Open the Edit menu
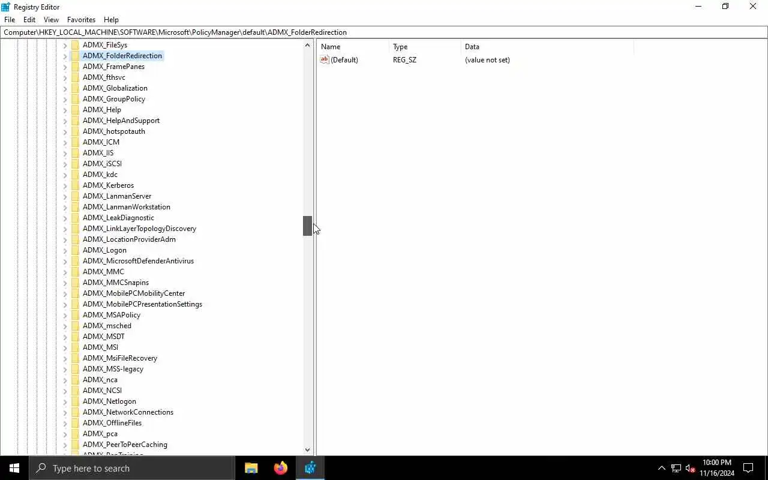Viewport: 768px width, 480px height. pyautogui.click(x=29, y=20)
